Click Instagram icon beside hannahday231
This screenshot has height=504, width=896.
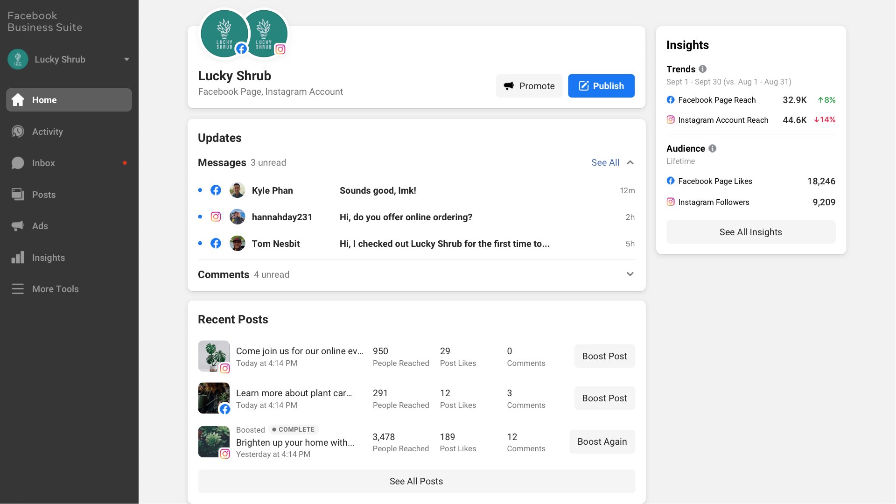216,217
